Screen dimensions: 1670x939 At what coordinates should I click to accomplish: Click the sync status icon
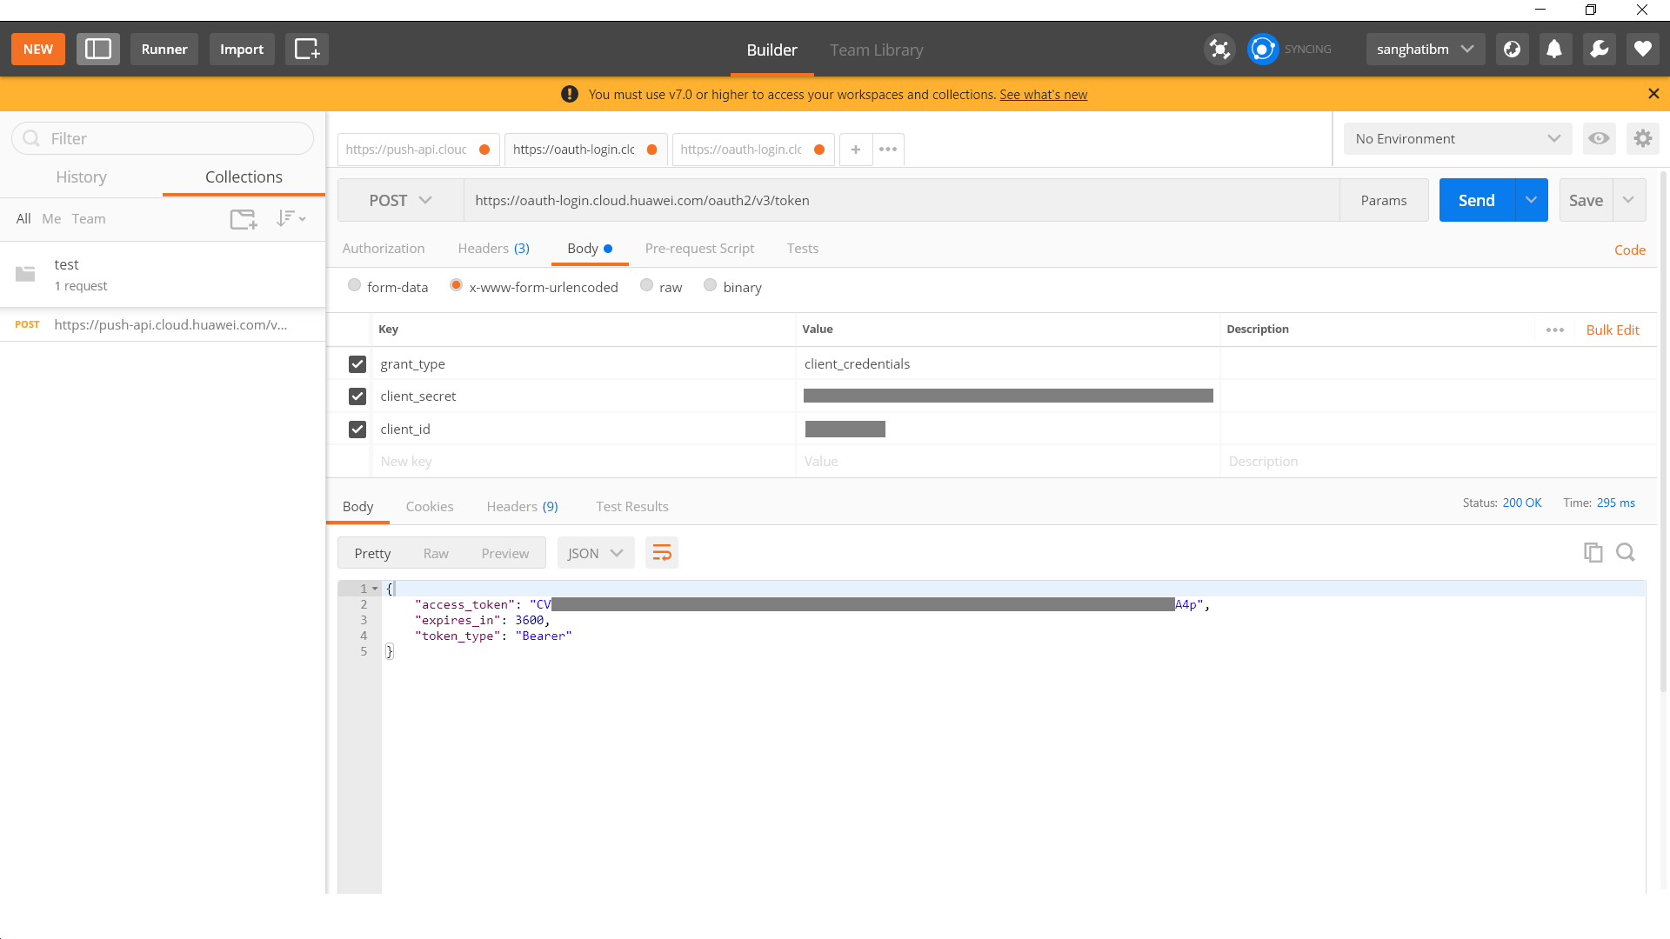(x=1263, y=50)
